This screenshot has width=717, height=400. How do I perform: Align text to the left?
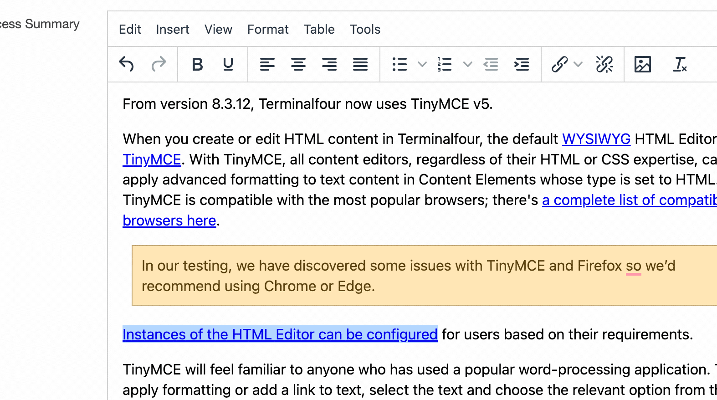267,64
